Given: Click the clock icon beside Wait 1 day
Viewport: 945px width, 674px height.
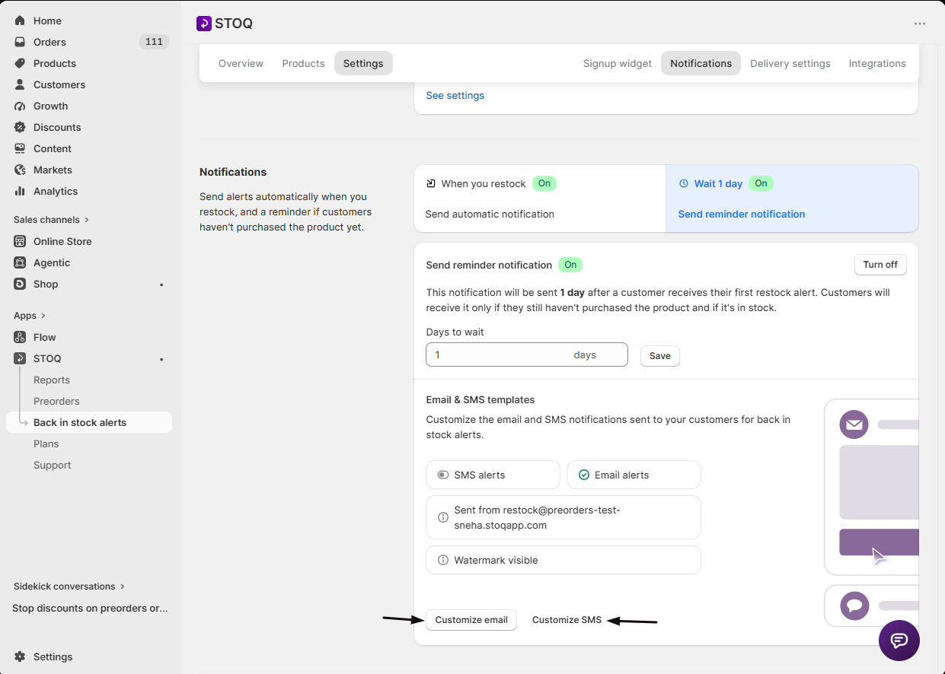Looking at the screenshot, I should (683, 183).
